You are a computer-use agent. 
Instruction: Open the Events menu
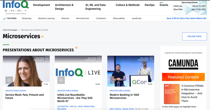[x=164, y=5]
